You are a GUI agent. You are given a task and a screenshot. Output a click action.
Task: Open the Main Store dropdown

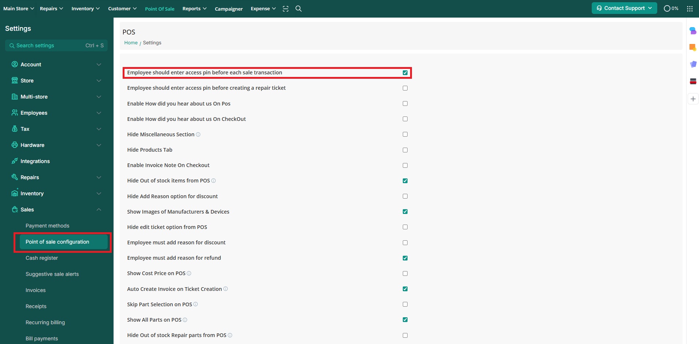[18, 9]
